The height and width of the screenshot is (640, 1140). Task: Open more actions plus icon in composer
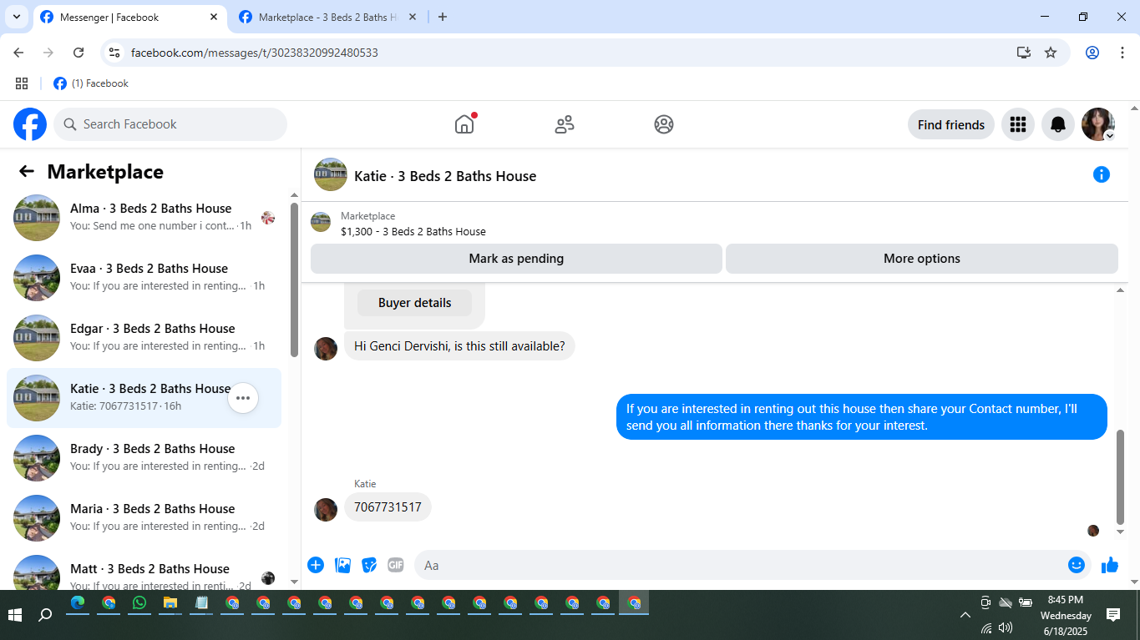pos(316,565)
